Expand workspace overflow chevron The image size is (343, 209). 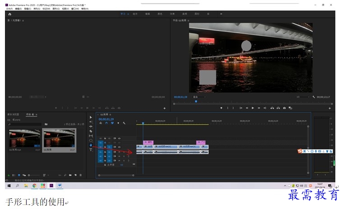click(221, 14)
